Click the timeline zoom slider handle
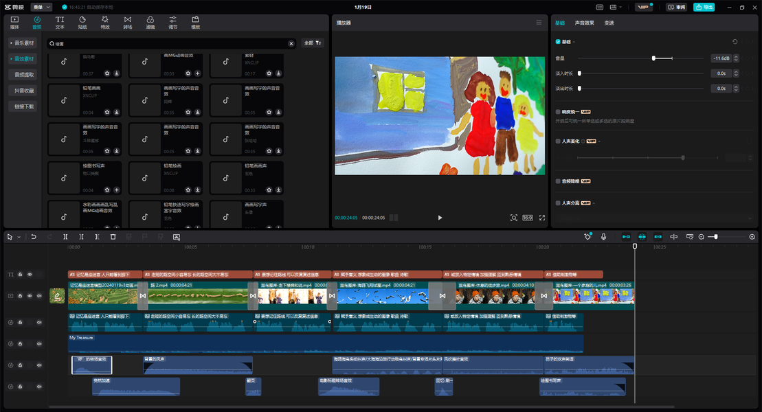 (716, 237)
